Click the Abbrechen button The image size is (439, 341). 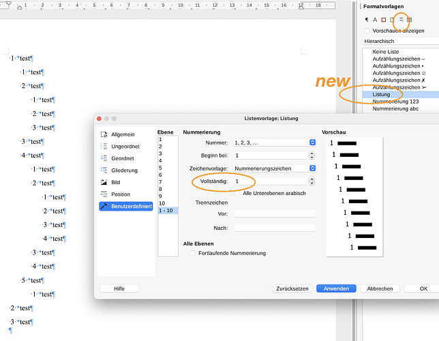pos(380,288)
